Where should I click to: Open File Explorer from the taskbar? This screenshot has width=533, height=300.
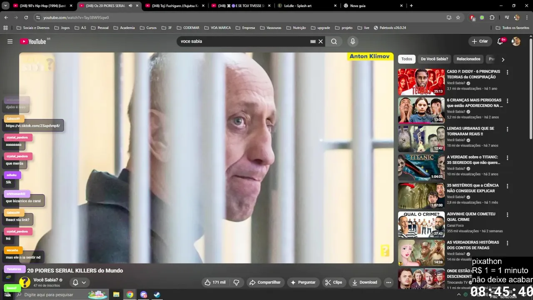[116, 295]
